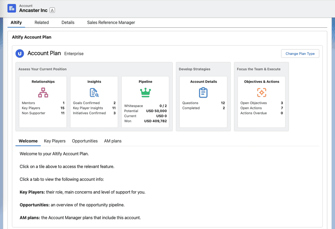Click the Initiatives Confirmed row
Viewport: 335px width, 229px height.
point(94,113)
